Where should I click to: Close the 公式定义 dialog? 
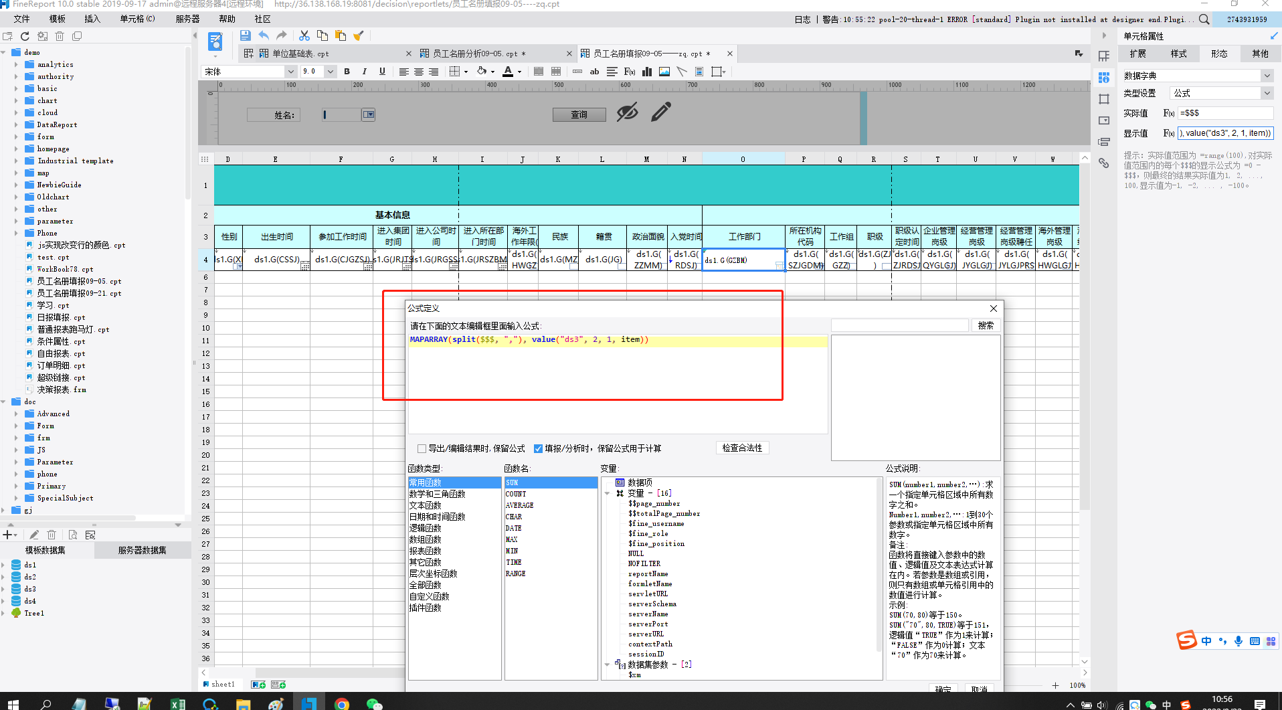point(993,308)
